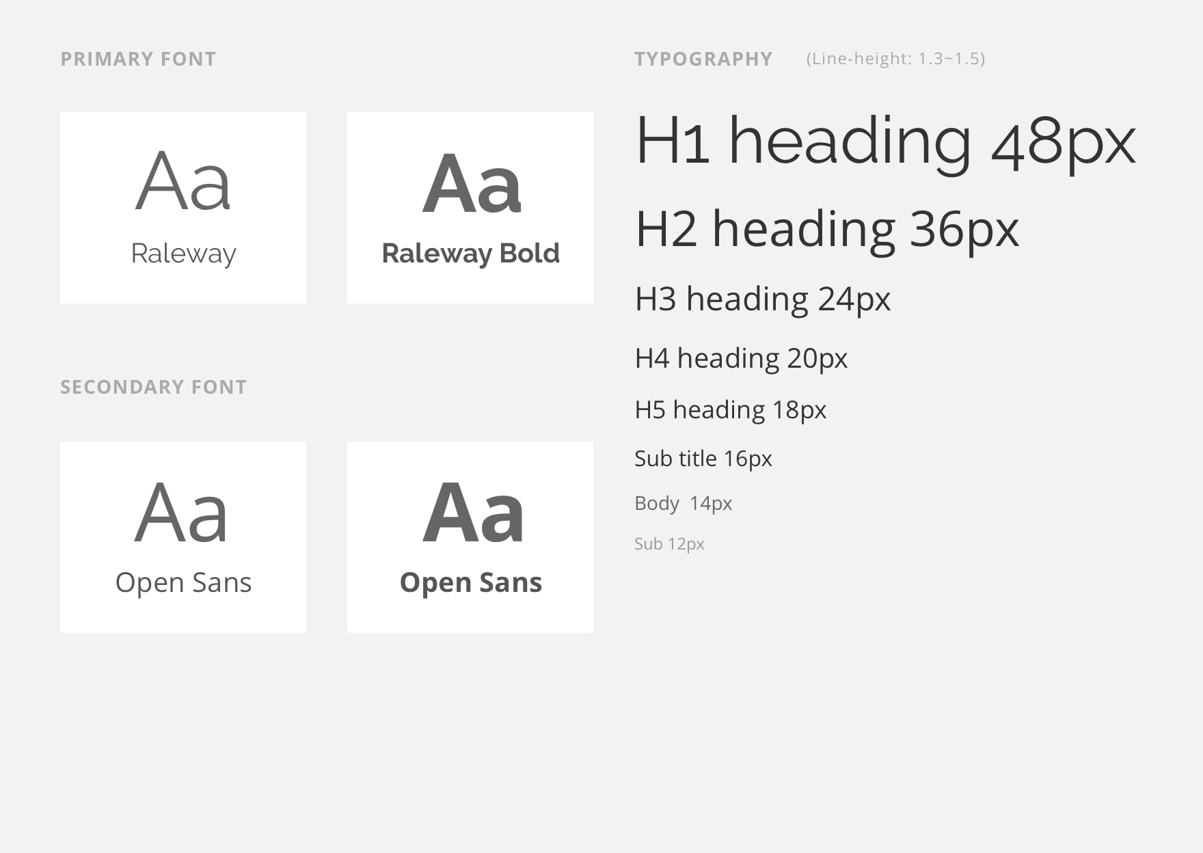Click the PRIMARY FONT heading
Image resolution: width=1203 pixels, height=853 pixels.
(x=138, y=59)
